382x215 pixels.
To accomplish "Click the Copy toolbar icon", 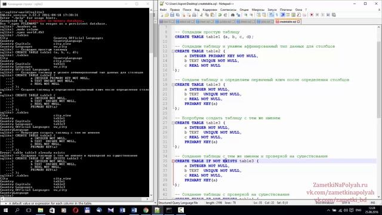I will [x=207, y=15].
